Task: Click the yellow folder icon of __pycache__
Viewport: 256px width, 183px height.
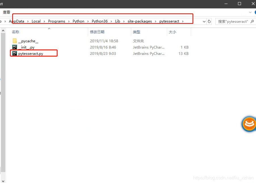Action: 14,41
